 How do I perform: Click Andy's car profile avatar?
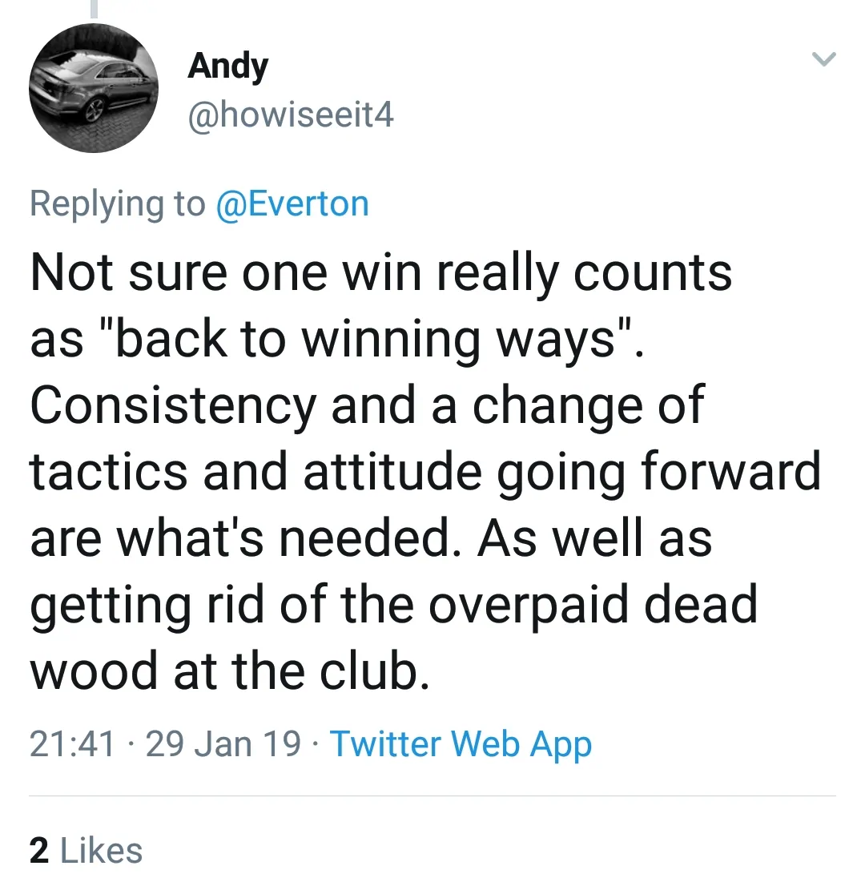94,89
